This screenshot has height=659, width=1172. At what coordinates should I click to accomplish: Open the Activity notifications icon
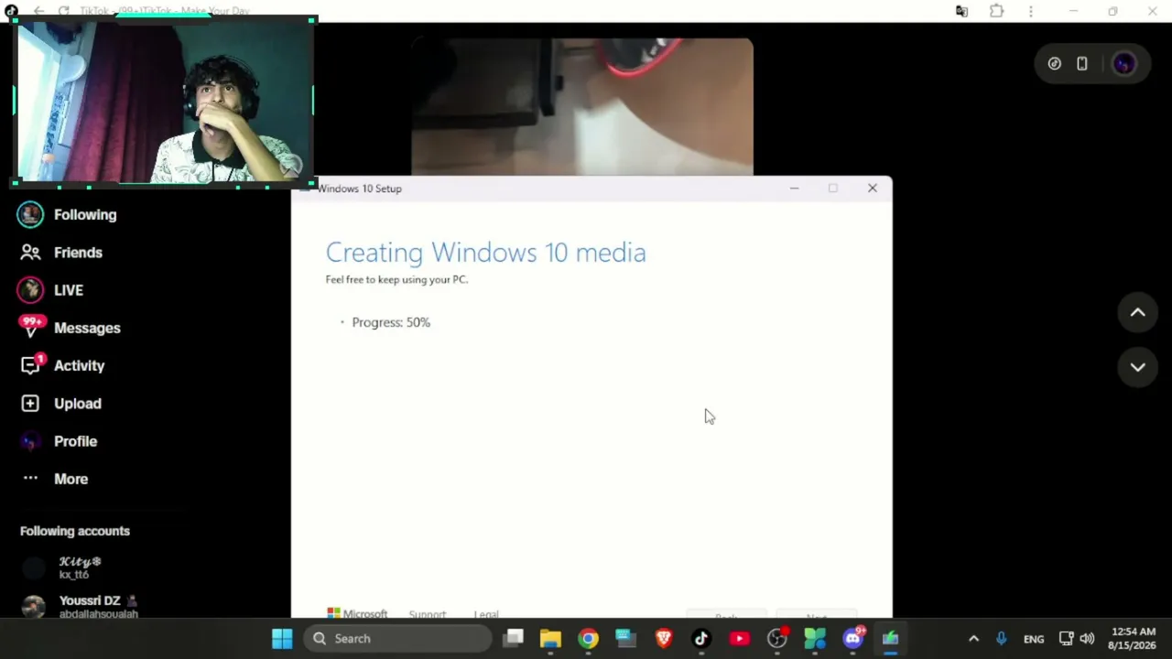point(31,365)
